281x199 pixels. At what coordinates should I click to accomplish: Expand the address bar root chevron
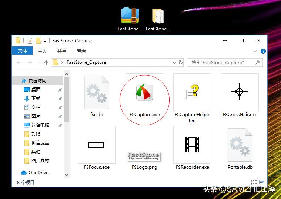62,63
